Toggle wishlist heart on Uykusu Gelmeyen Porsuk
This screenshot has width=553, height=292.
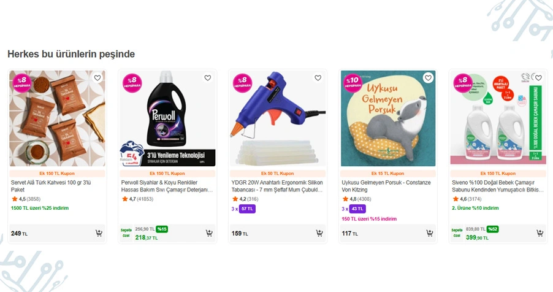tap(428, 78)
